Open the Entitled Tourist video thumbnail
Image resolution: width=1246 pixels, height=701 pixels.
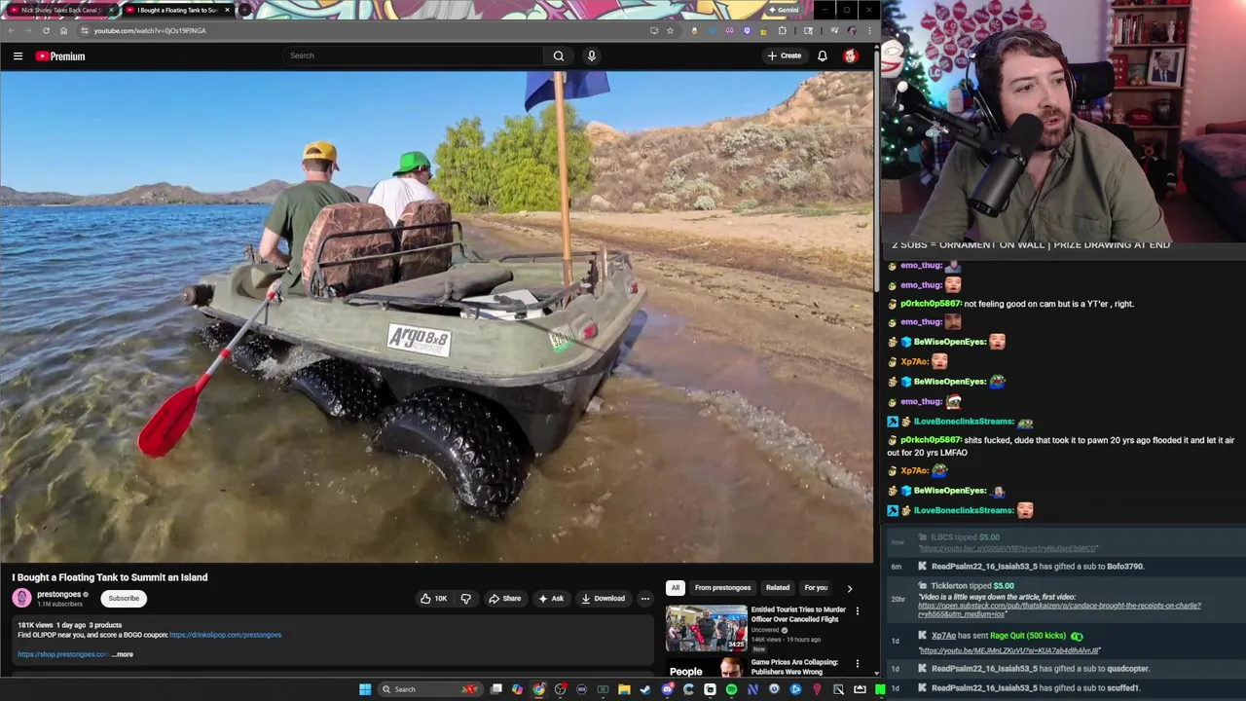point(707,628)
